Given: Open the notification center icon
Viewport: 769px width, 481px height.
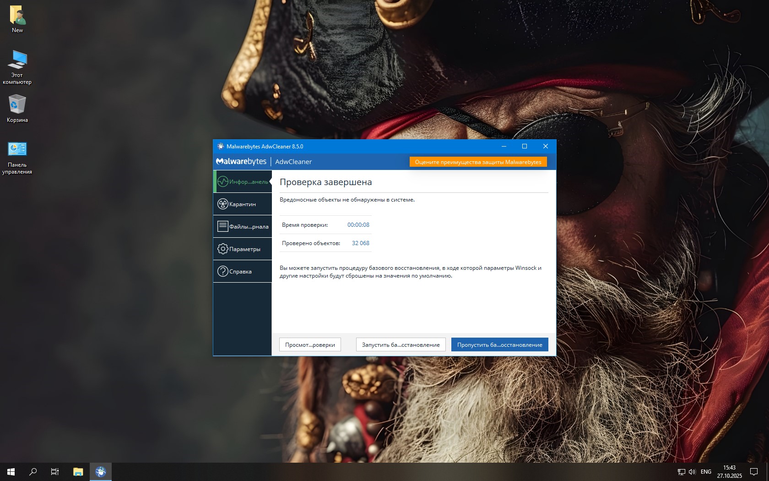Looking at the screenshot, I should (x=754, y=472).
